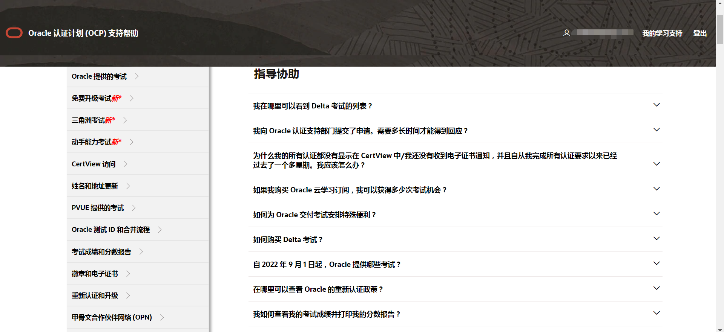Expand arrow for CertView 电子证书通知 question
Viewport: 724px width, 332px height.
[x=657, y=164]
